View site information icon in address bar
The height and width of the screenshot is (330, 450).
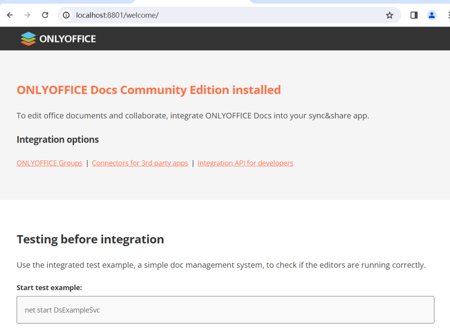67,15
